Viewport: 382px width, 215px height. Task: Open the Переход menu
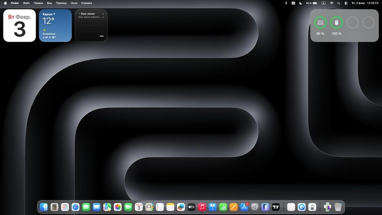[61, 3]
